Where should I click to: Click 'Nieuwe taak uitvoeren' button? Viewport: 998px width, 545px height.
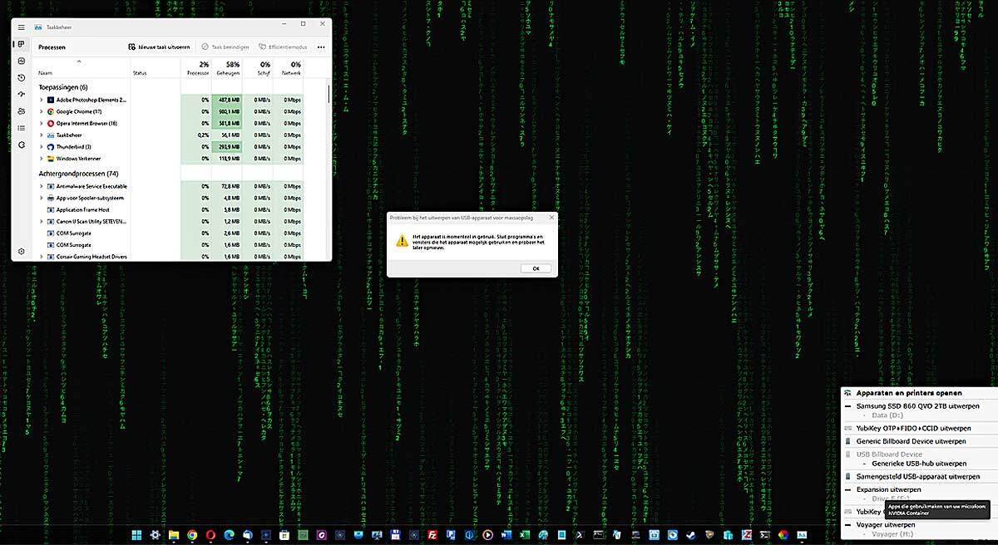(x=160, y=47)
